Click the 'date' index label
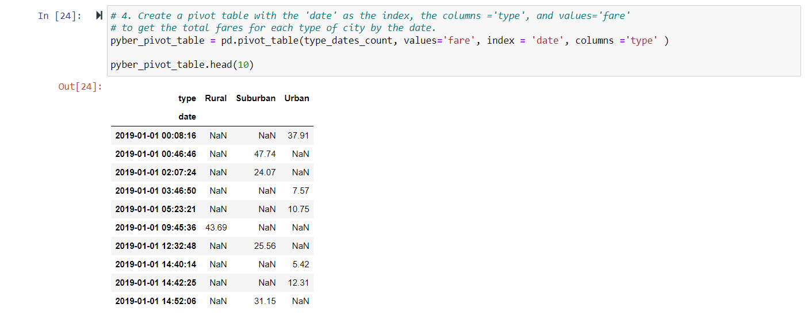This screenshot has height=315, width=812. [x=187, y=117]
